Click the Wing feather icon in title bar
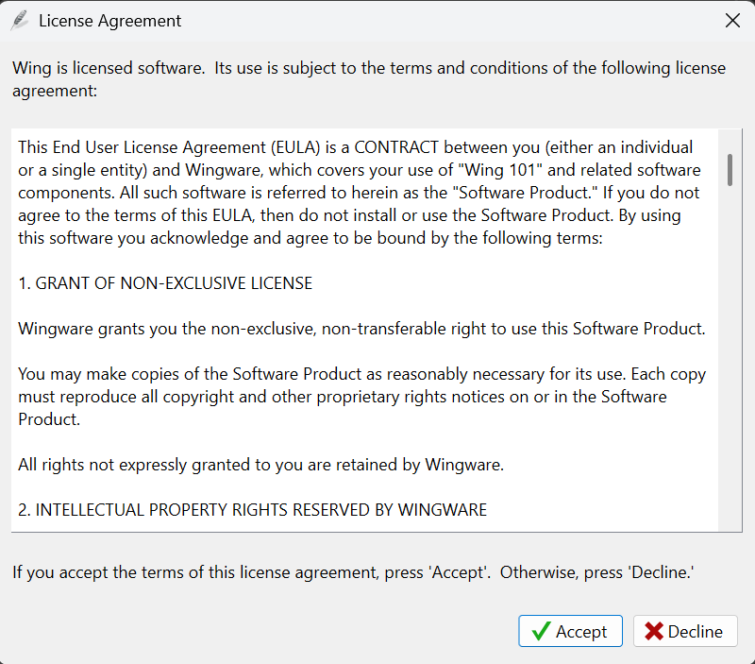Viewport: 755px width, 664px height. 19,21
